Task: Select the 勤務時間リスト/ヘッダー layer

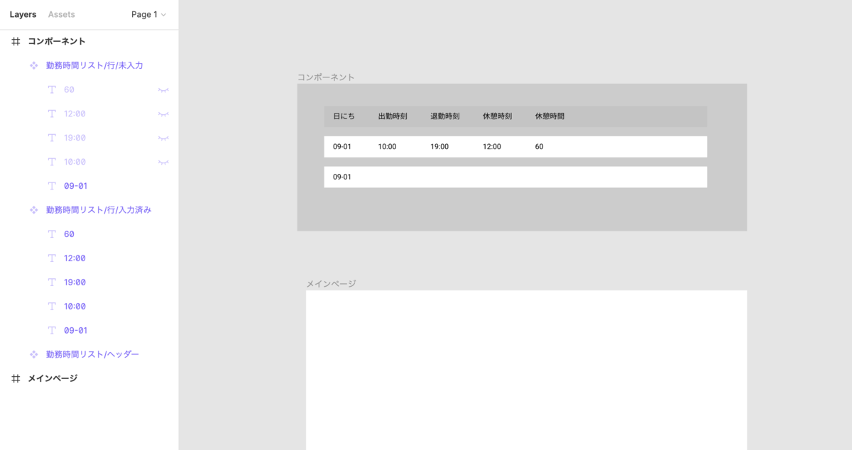Action: pos(91,354)
